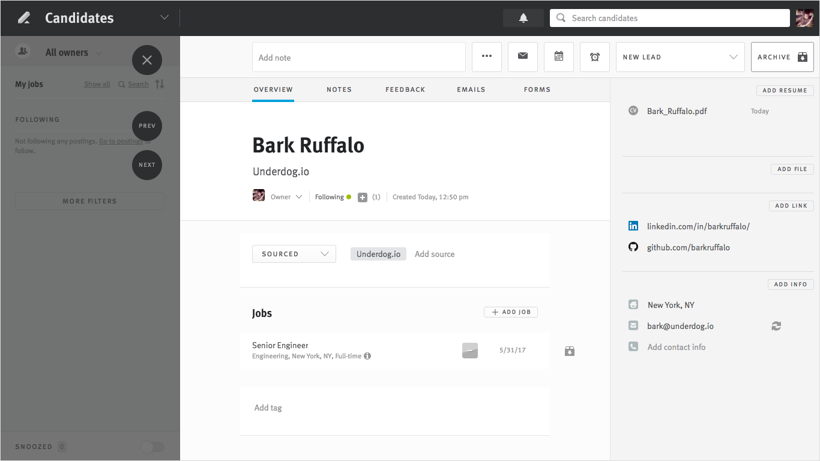This screenshot has height=461, width=820.
Task: Click the sort arrows icon in My jobs
Action: point(160,84)
